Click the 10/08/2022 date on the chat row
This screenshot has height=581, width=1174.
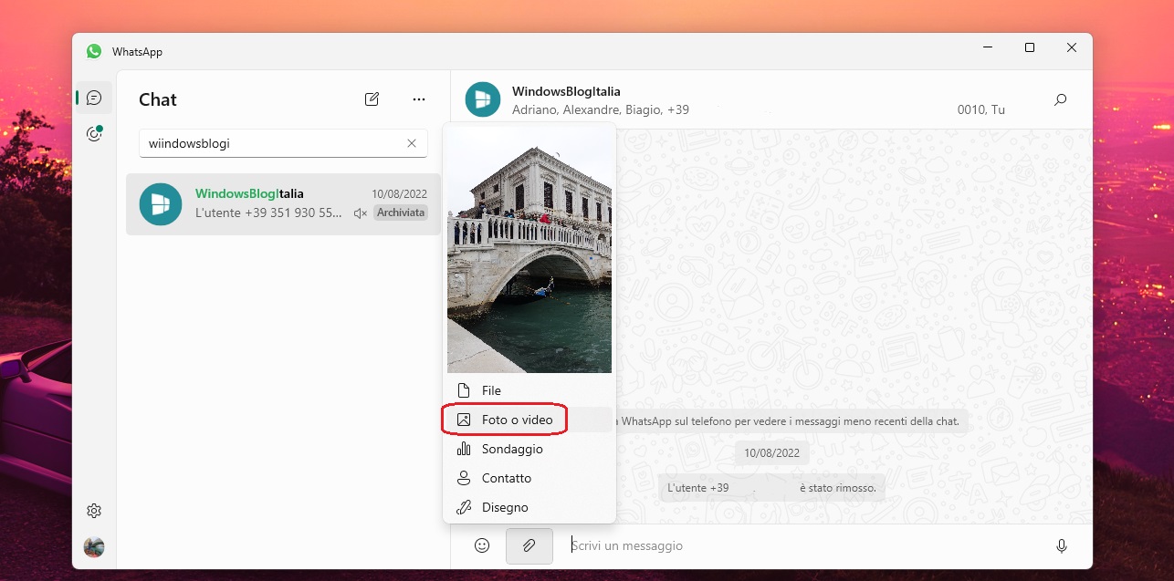click(399, 193)
